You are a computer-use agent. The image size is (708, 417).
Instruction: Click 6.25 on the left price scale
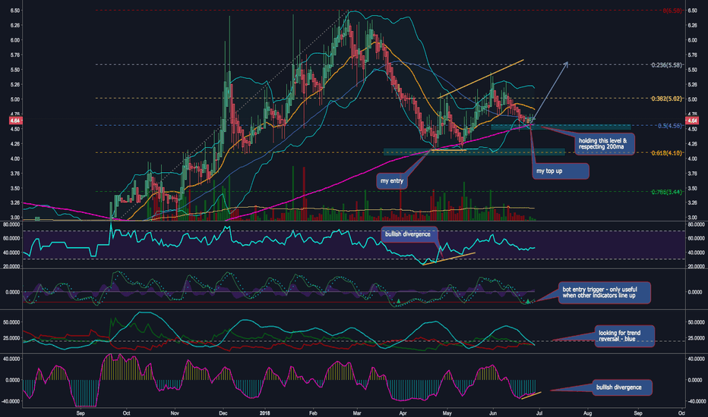coord(15,26)
